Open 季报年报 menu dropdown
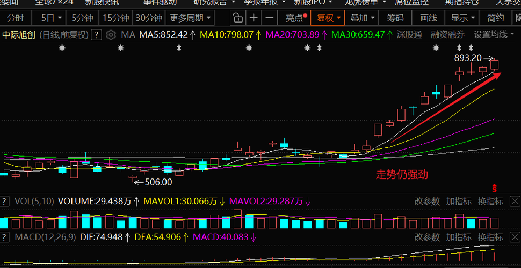Viewport: 521px width, 268px height. click(264, 3)
